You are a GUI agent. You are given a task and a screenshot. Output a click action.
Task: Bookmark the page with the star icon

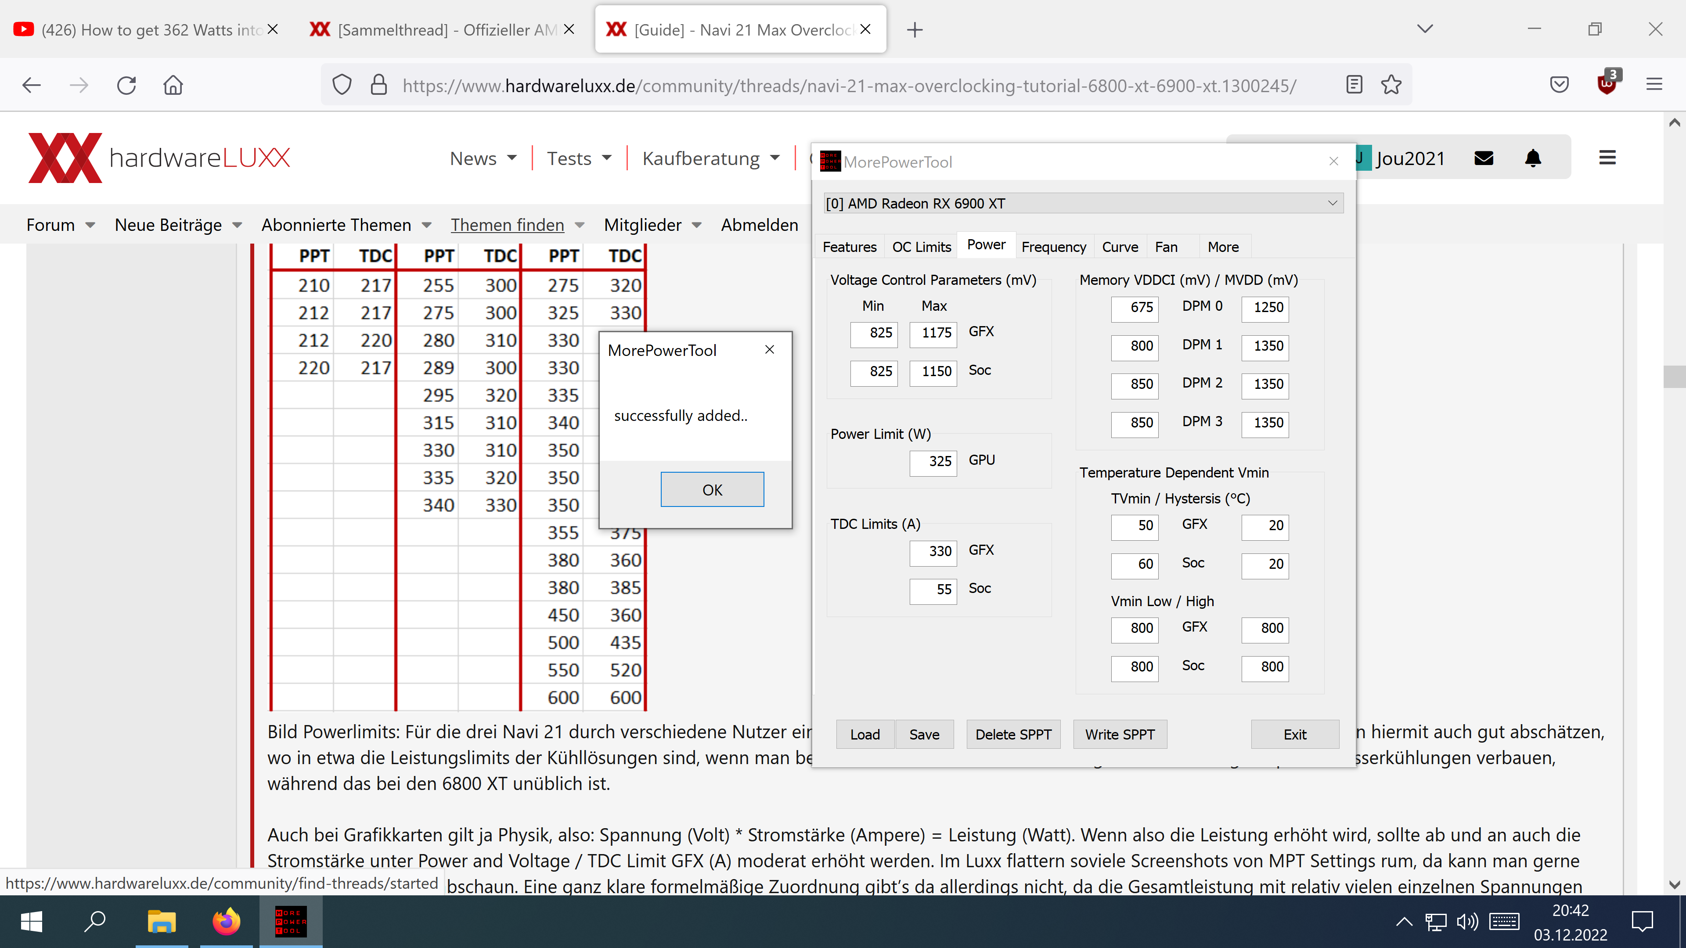point(1391,84)
